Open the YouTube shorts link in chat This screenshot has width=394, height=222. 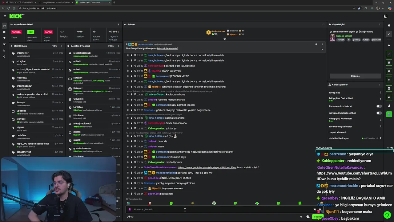click(x=207, y=167)
